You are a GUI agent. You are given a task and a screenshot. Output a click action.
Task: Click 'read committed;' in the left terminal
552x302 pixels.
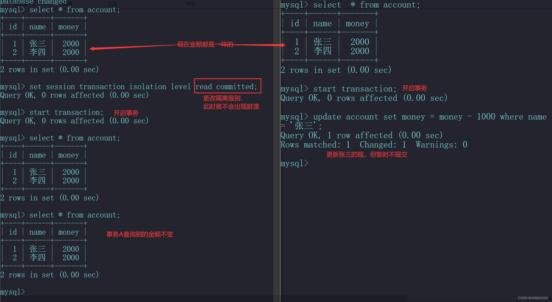[x=226, y=87]
